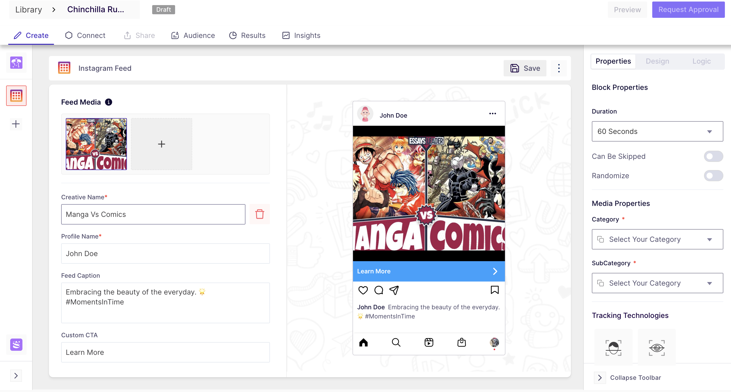Click the comment bubble icon in preview
The image size is (731, 392).
click(x=378, y=290)
